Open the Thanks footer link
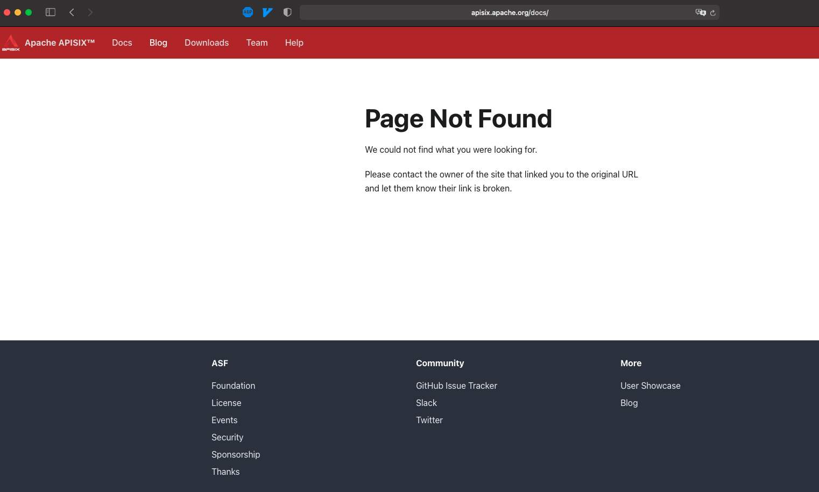Image resolution: width=819 pixels, height=492 pixels. point(225,472)
